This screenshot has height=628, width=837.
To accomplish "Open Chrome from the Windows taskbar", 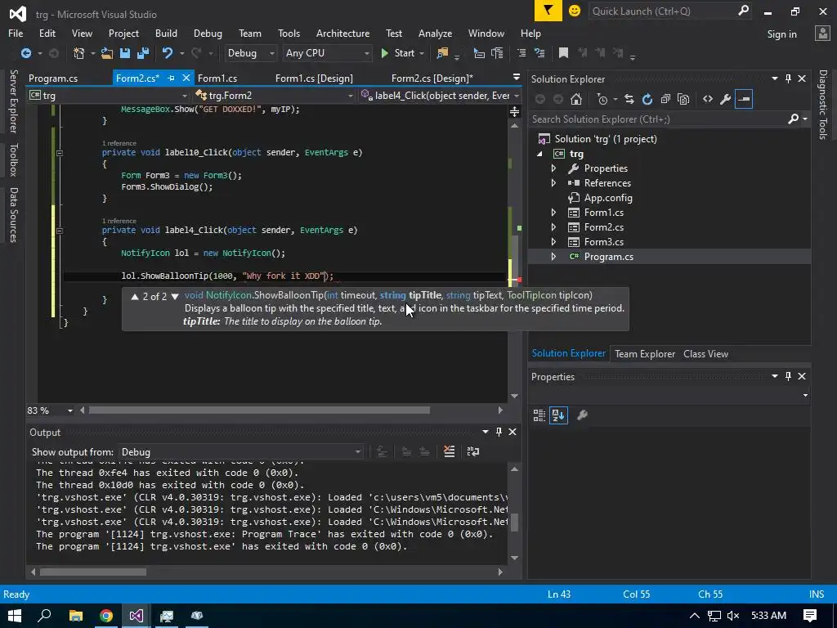I will click(105, 616).
